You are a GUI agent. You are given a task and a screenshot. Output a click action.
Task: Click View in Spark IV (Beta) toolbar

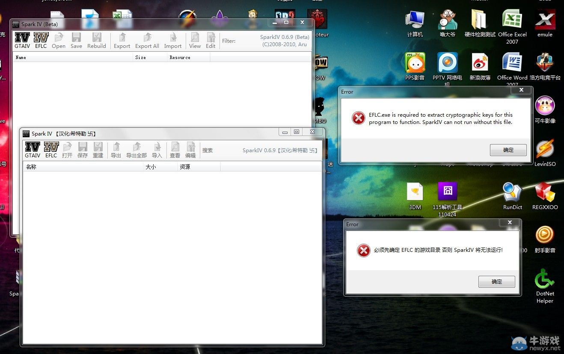195,41
